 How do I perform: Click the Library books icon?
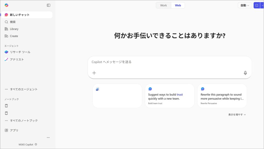click(x=6, y=29)
